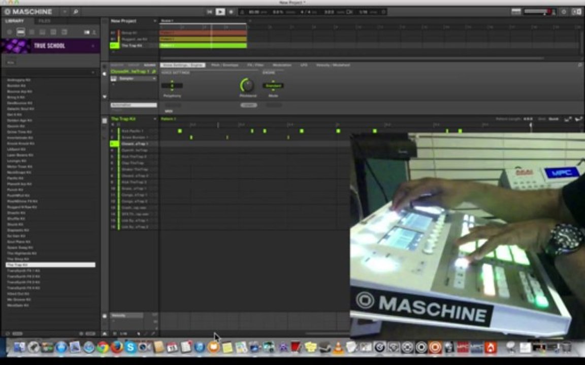Open the search magnifier in header

click(76, 12)
